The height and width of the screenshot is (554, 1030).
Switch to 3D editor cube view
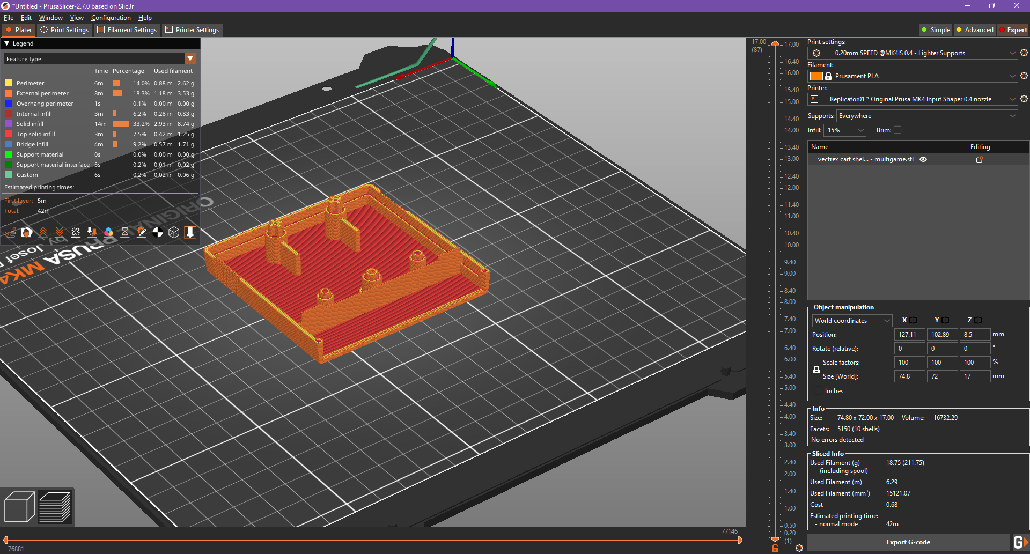(x=19, y=507)
